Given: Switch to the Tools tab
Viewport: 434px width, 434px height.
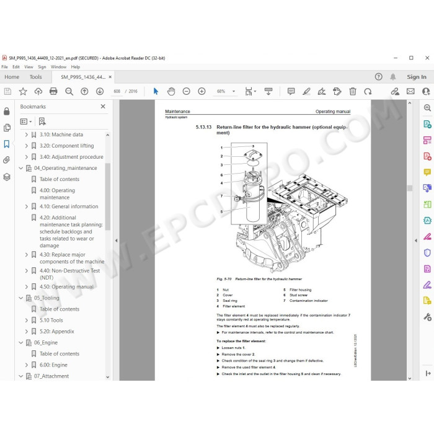Looking at the screenshot, I should (x=36, y=77).
